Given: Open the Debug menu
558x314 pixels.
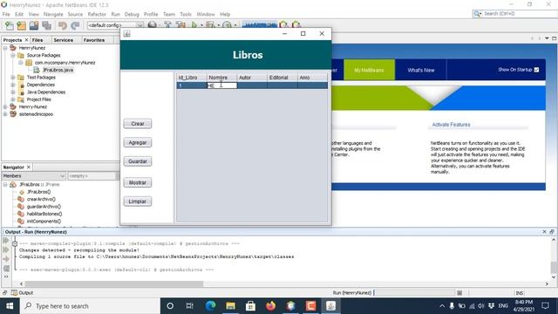Looking at the screenshot, I should click(132, 14).
